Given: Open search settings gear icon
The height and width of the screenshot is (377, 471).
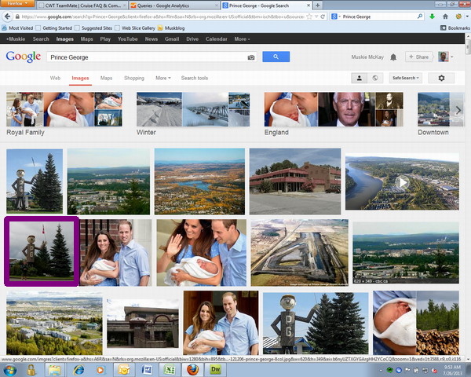Looking at the screenshot, I should (x=441, y=78).
